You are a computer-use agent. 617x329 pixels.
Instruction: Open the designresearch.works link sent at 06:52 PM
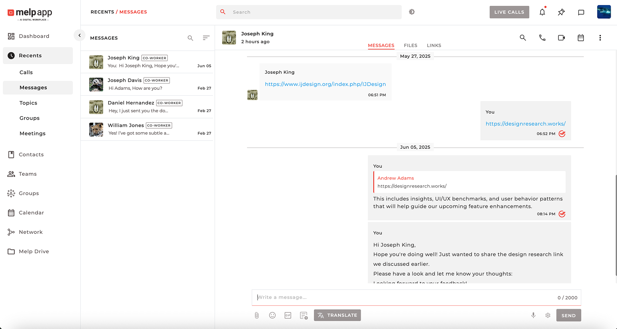(x=525, y=124)
